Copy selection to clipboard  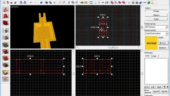[x=73, y=2]
